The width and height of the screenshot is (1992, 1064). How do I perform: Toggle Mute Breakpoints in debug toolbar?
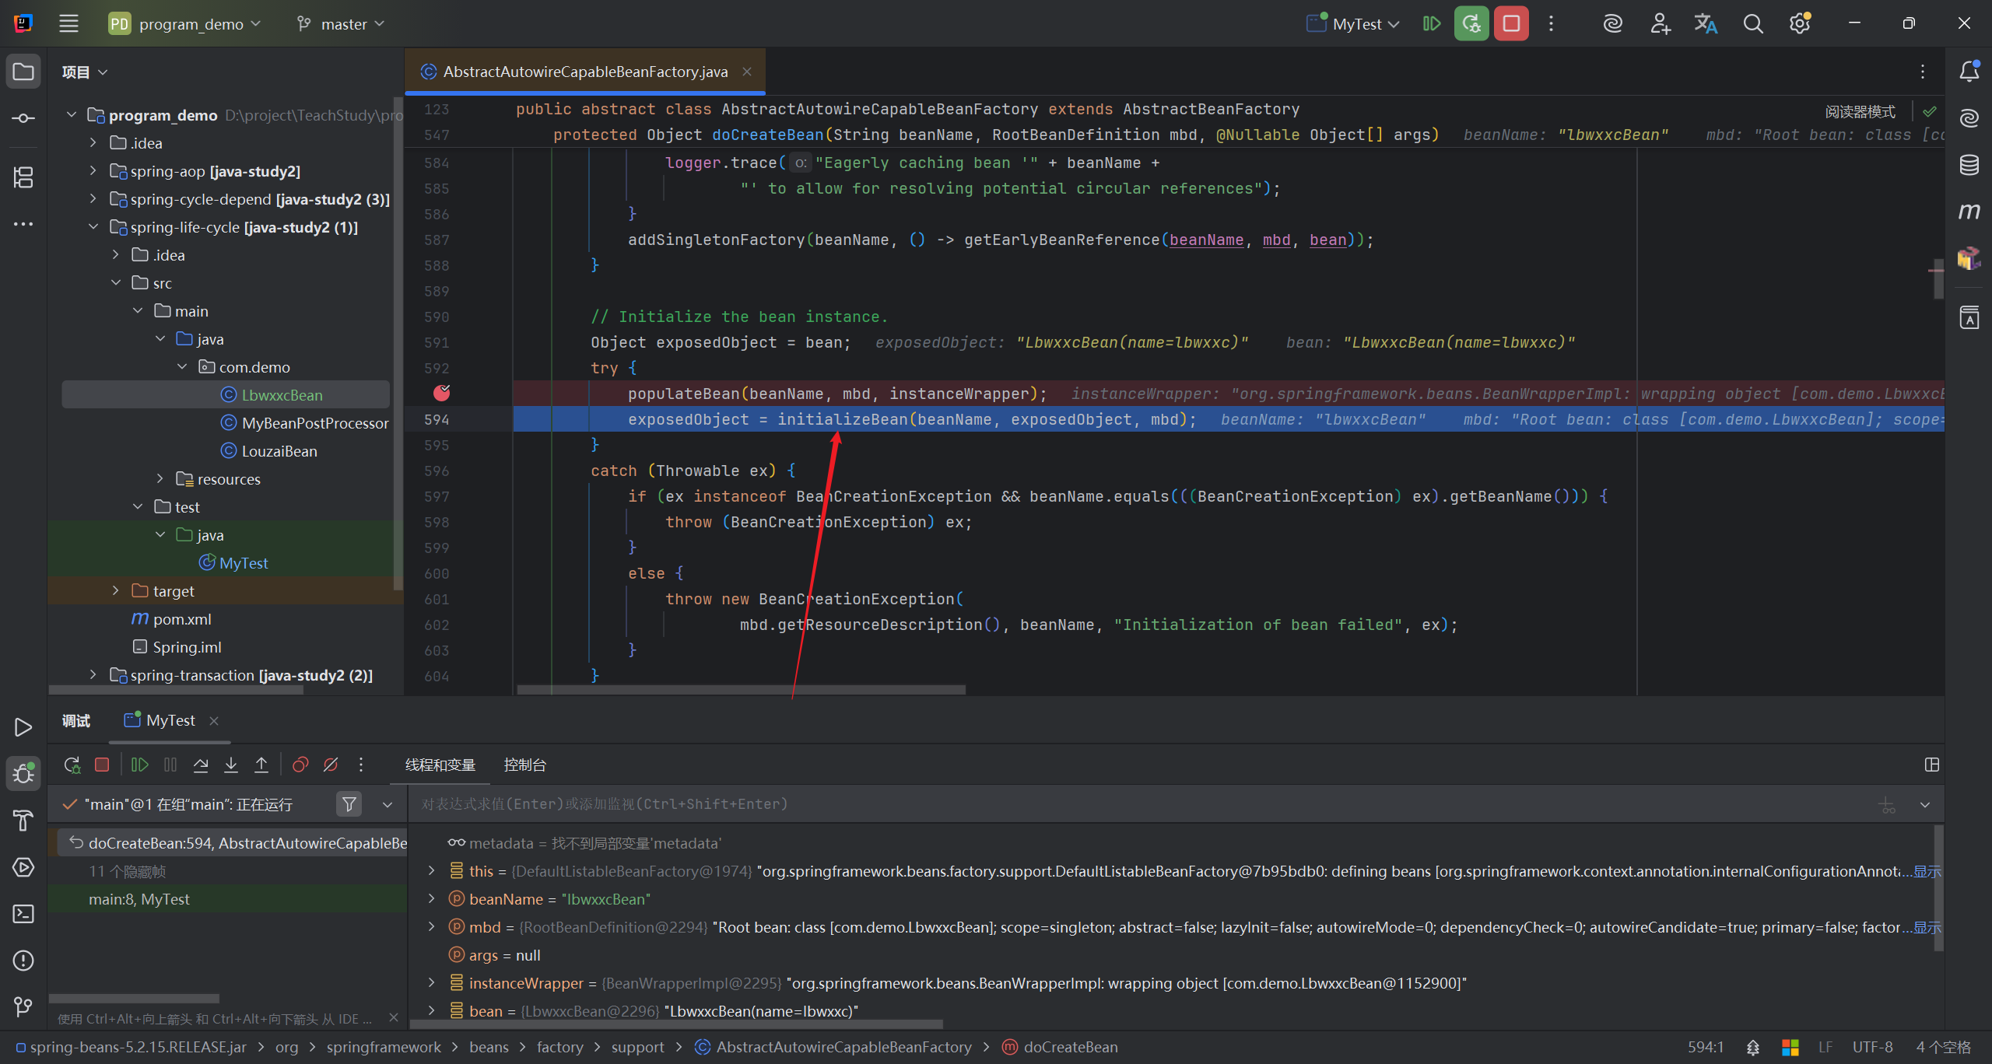[x=331, y=765]
